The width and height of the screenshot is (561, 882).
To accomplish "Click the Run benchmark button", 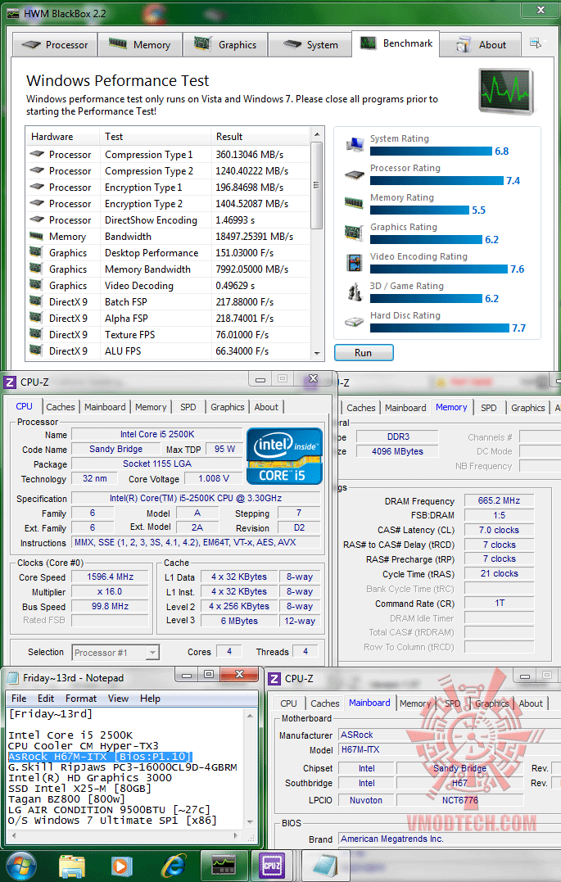I will pos(364,353).
